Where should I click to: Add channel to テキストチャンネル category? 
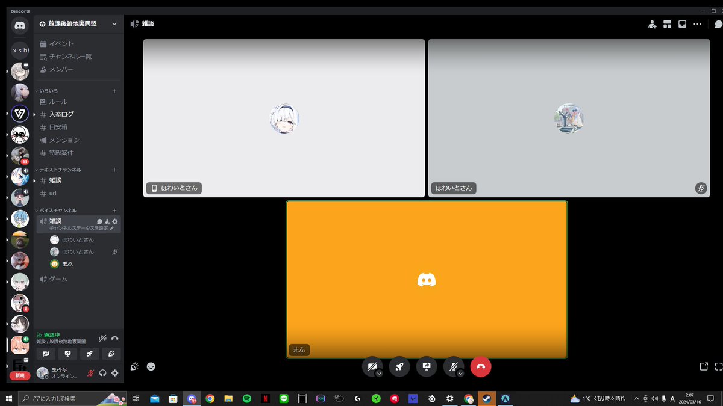point(114,170)
